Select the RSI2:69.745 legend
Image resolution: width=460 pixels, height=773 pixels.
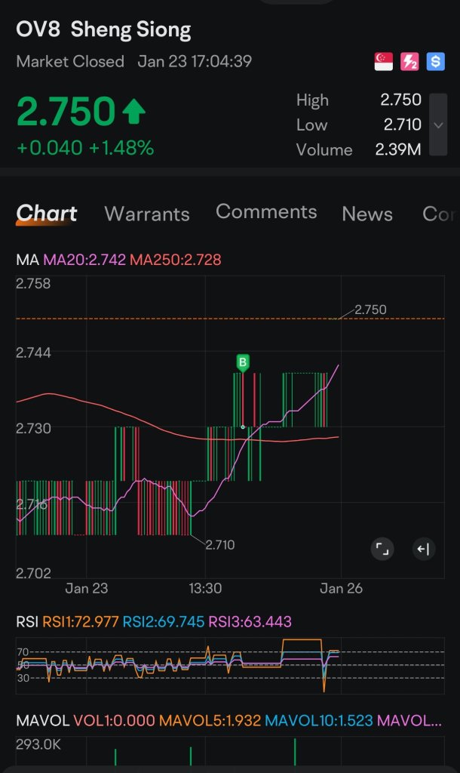(x=163, y=622)
